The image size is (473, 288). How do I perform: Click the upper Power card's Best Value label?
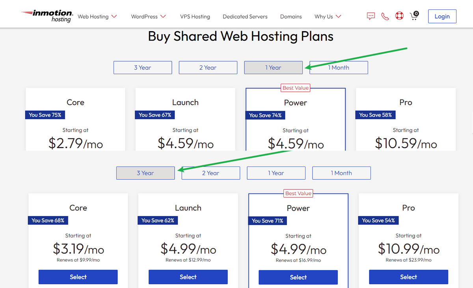pyautogui.click(x=296, y=88)
